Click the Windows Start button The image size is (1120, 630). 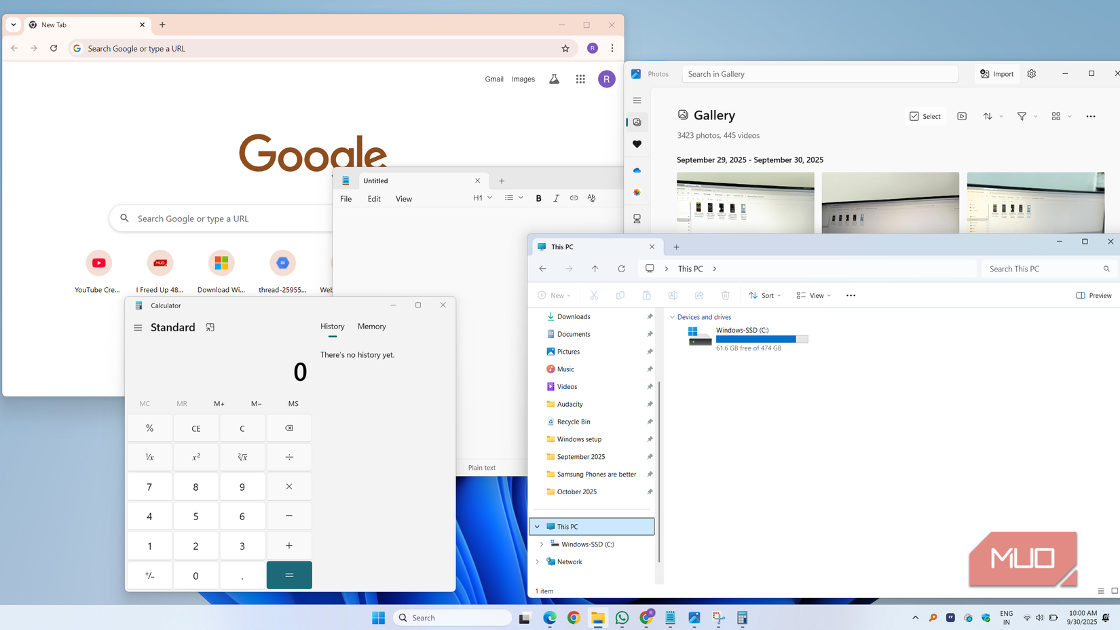click(x=379, y=618)
